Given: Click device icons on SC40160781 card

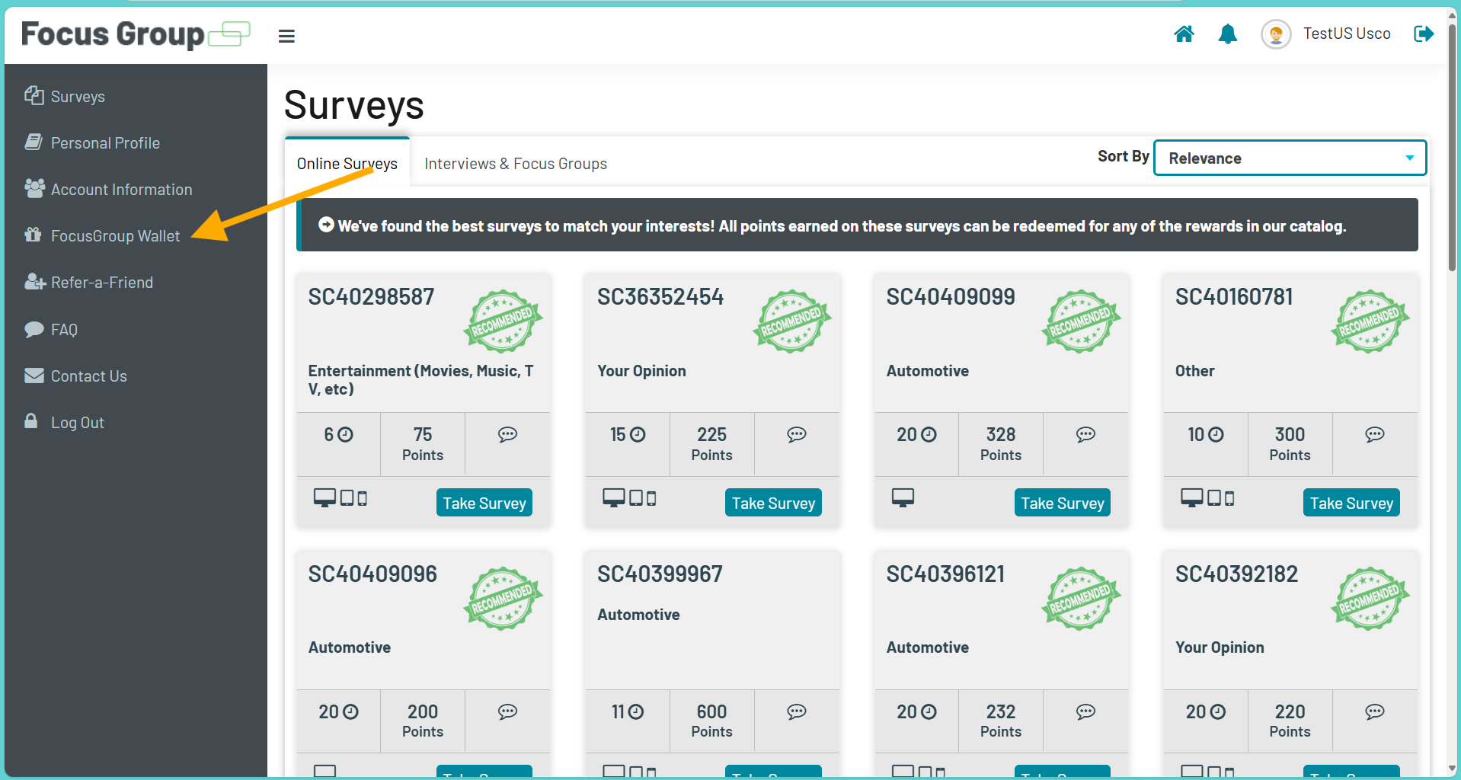Looking at the screenshot, I should (x=1207, y=498).
